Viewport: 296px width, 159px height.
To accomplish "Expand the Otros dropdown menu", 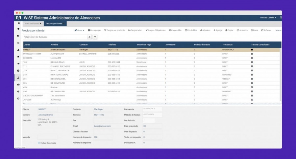I will pyautogui.click(x=79, y=30).
